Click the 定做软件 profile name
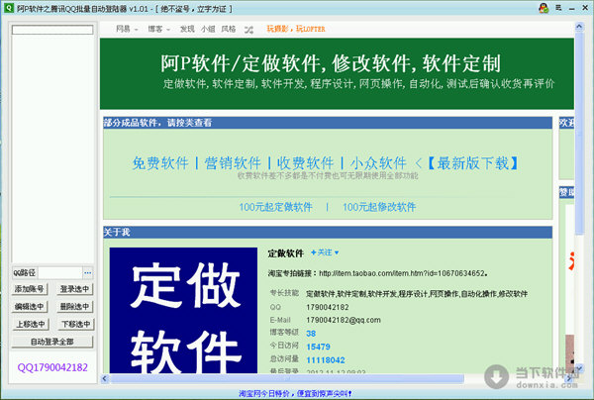Screen dimensions: 594x400 pyautogui.click(x=286, y=253)
